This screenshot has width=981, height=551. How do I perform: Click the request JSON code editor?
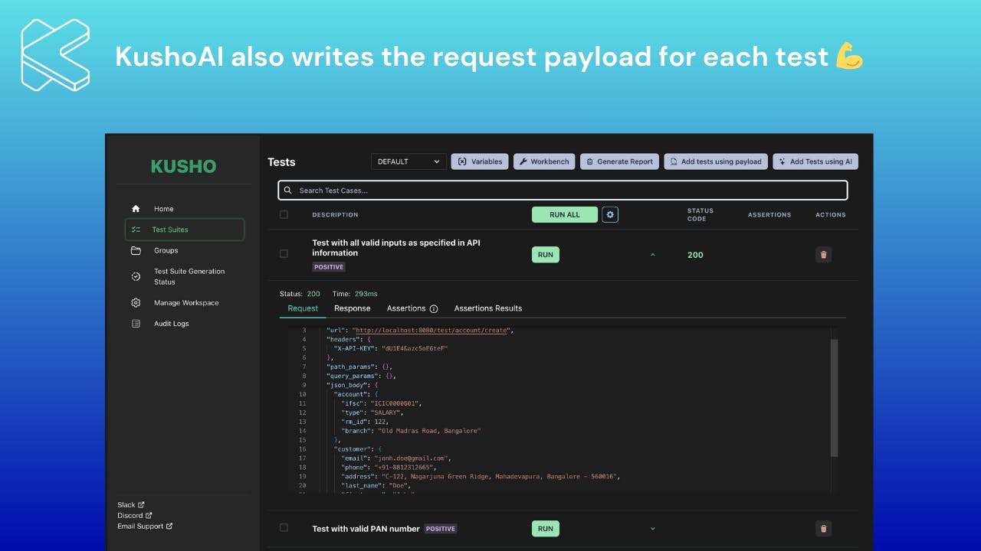coord(559,409)
